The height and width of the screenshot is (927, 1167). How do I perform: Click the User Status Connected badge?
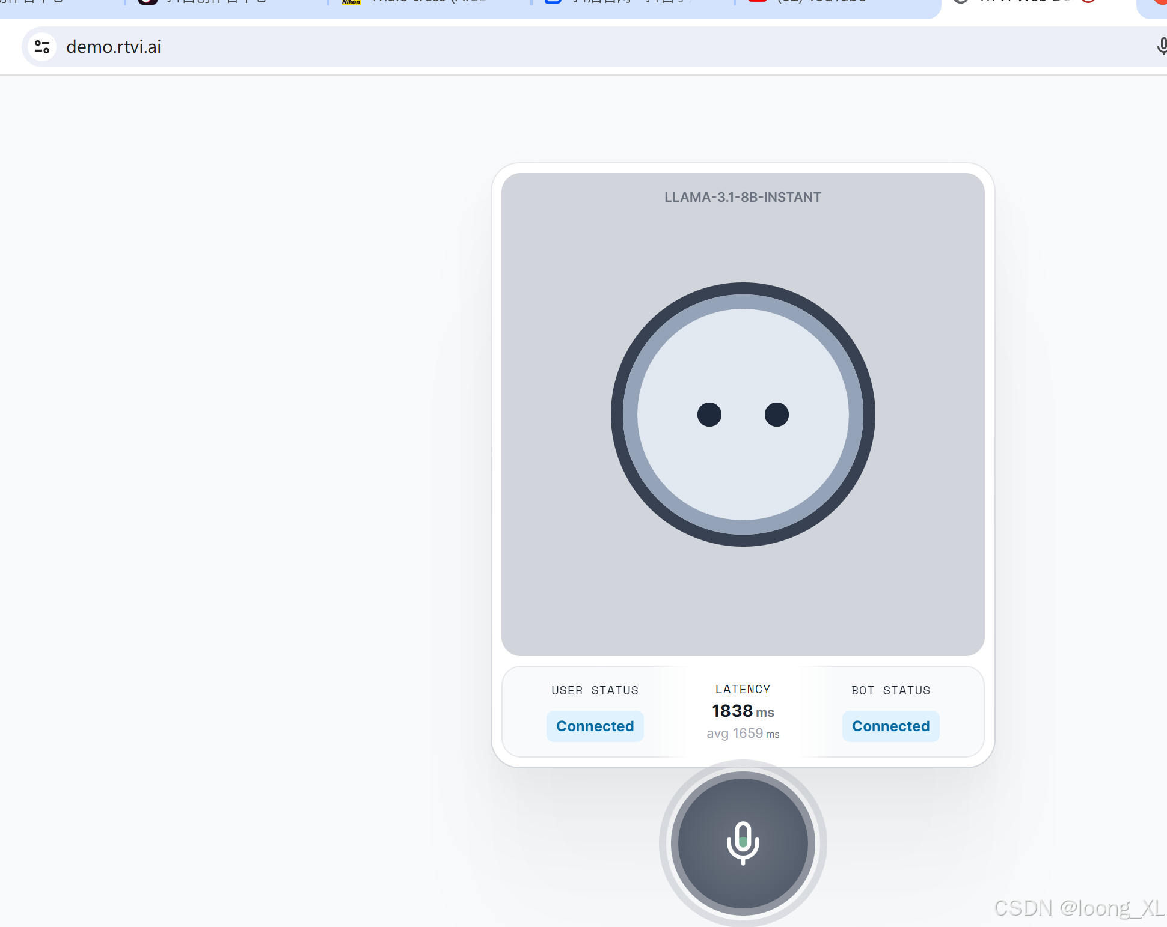pos(595,726)
